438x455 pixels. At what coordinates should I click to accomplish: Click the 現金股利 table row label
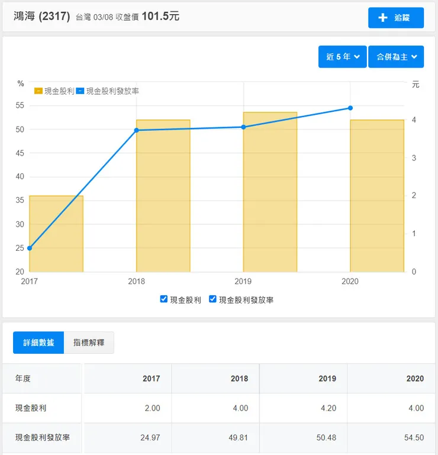point(31,408)
